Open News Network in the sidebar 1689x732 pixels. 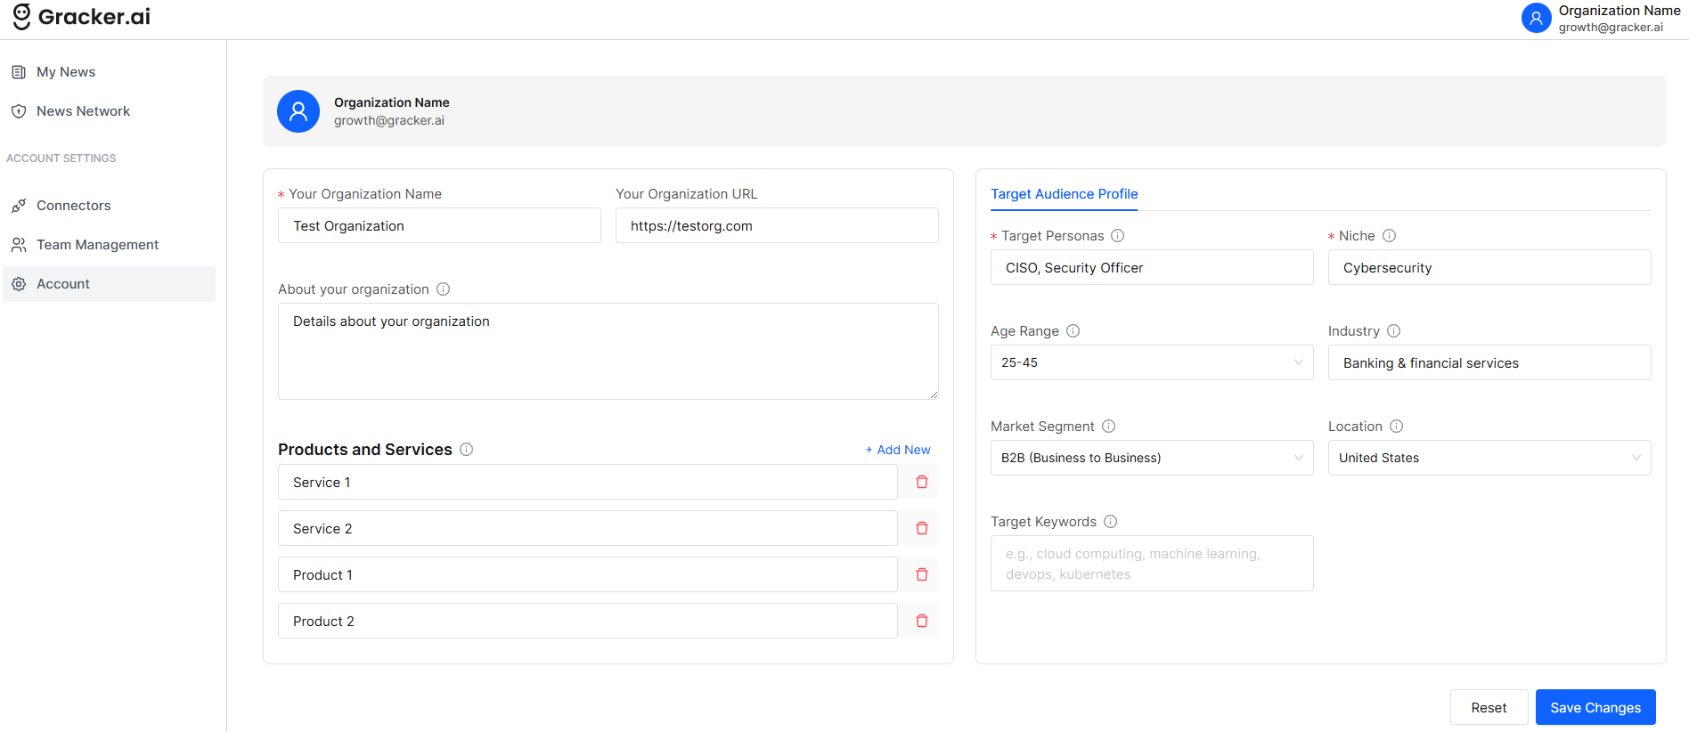tap(109, 111)
